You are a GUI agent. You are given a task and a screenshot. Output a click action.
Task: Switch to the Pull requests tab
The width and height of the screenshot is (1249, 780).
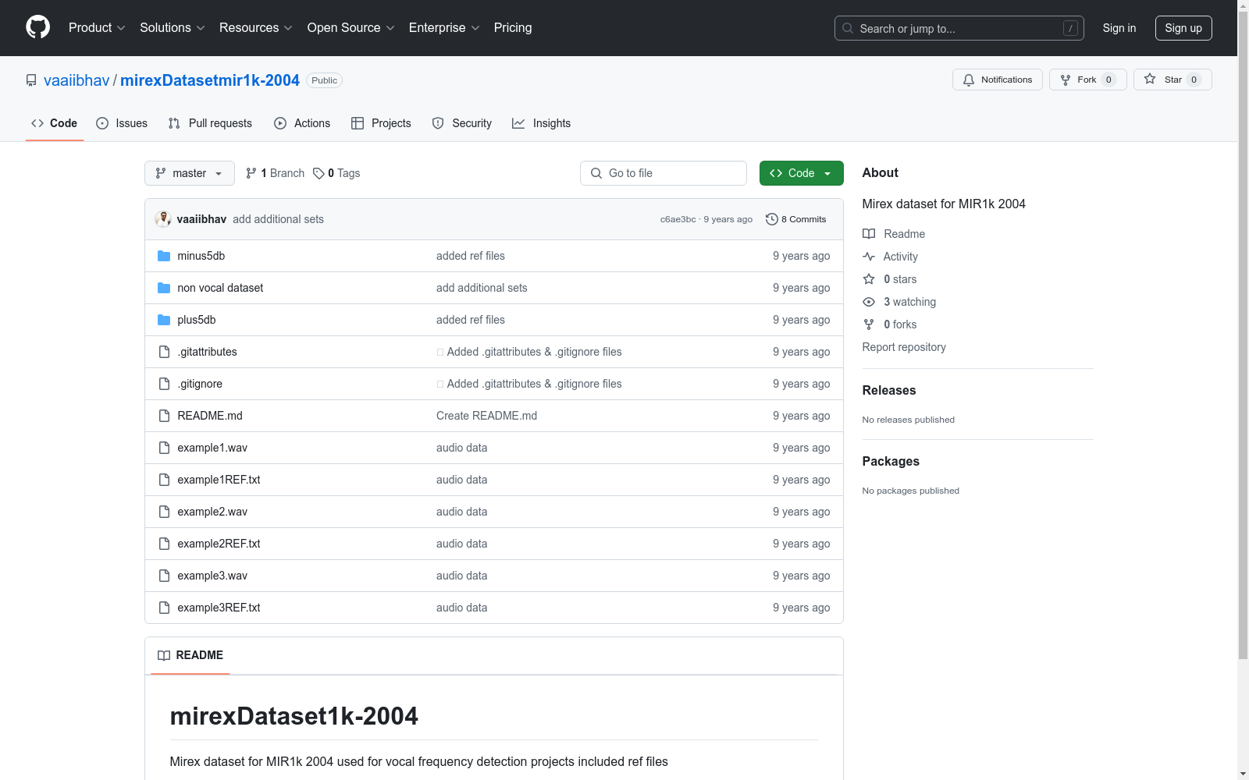pos(210,123)
